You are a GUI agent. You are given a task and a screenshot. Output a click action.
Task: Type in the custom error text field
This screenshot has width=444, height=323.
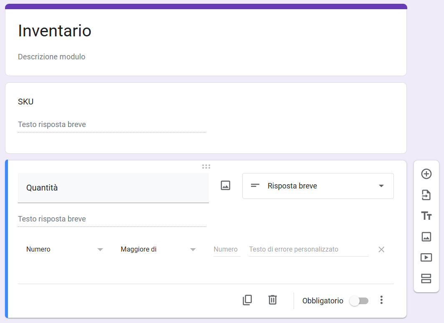308,249
